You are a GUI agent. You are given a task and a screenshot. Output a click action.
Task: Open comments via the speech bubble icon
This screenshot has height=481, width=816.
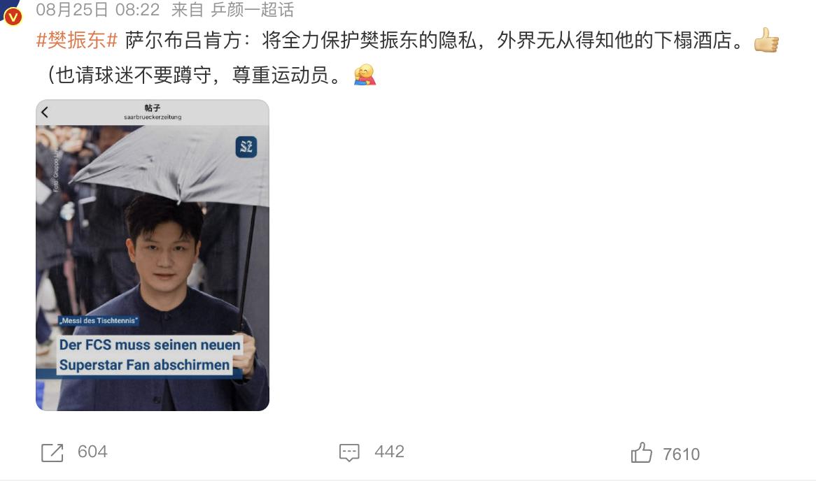pyautogui.click(x=349, y=452)
